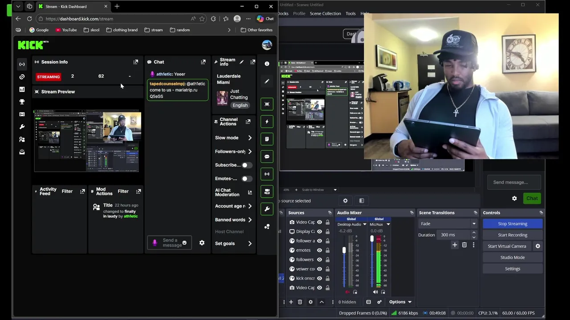Viewport: 570px width, 320px height.
Task: Click Start Recording in OBS
Action: [513, 235]
